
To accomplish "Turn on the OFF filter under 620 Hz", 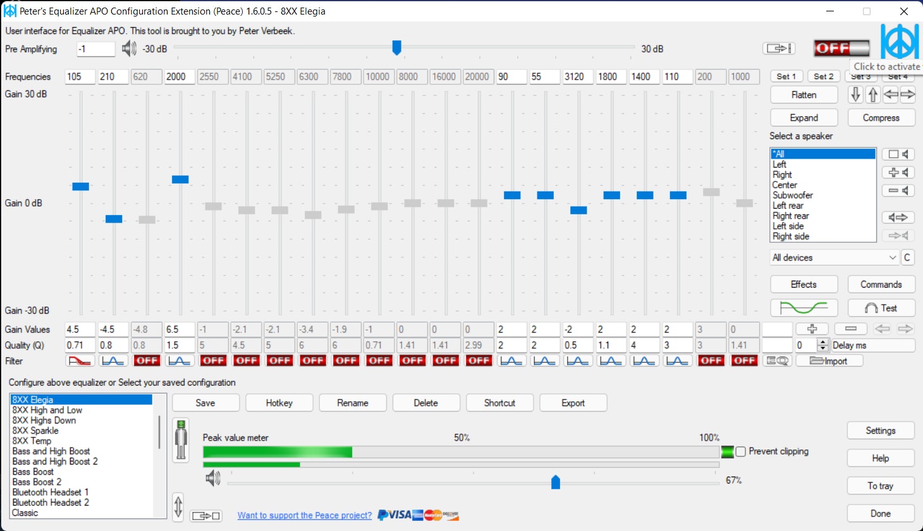I will [x=147, y=360].
